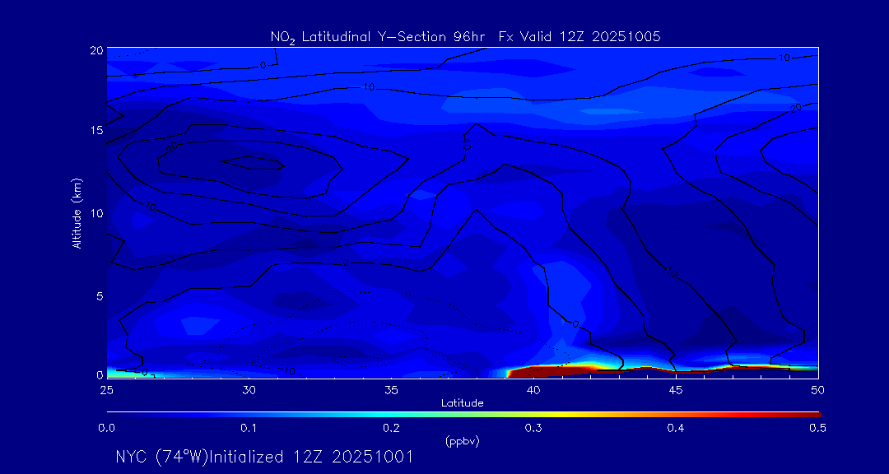The width and height of the screenshot is (889, 474).
Task: Select the dark red end of the colorbar
Action: [811, 414]
